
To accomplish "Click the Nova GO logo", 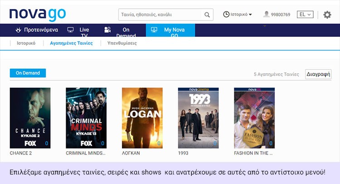I will (38, 15).
